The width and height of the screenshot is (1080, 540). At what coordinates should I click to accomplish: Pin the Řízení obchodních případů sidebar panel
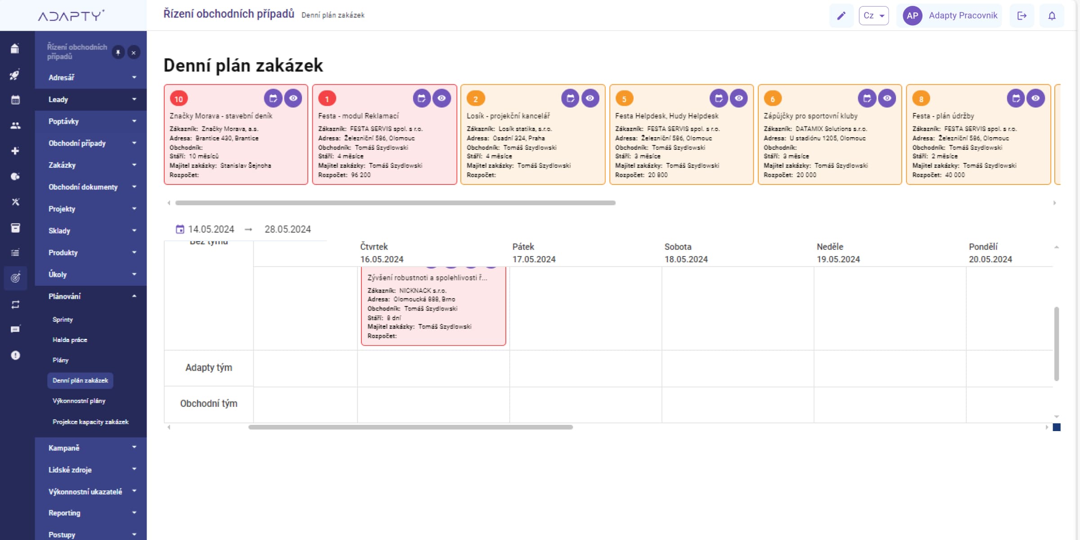(x=118, y=52)
